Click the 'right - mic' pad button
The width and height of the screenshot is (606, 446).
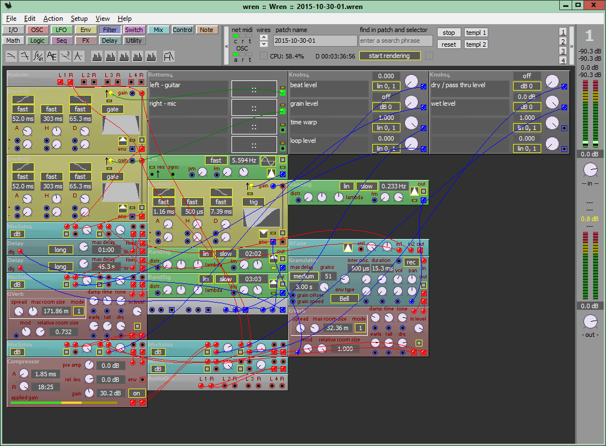click(x=254, y=107)
